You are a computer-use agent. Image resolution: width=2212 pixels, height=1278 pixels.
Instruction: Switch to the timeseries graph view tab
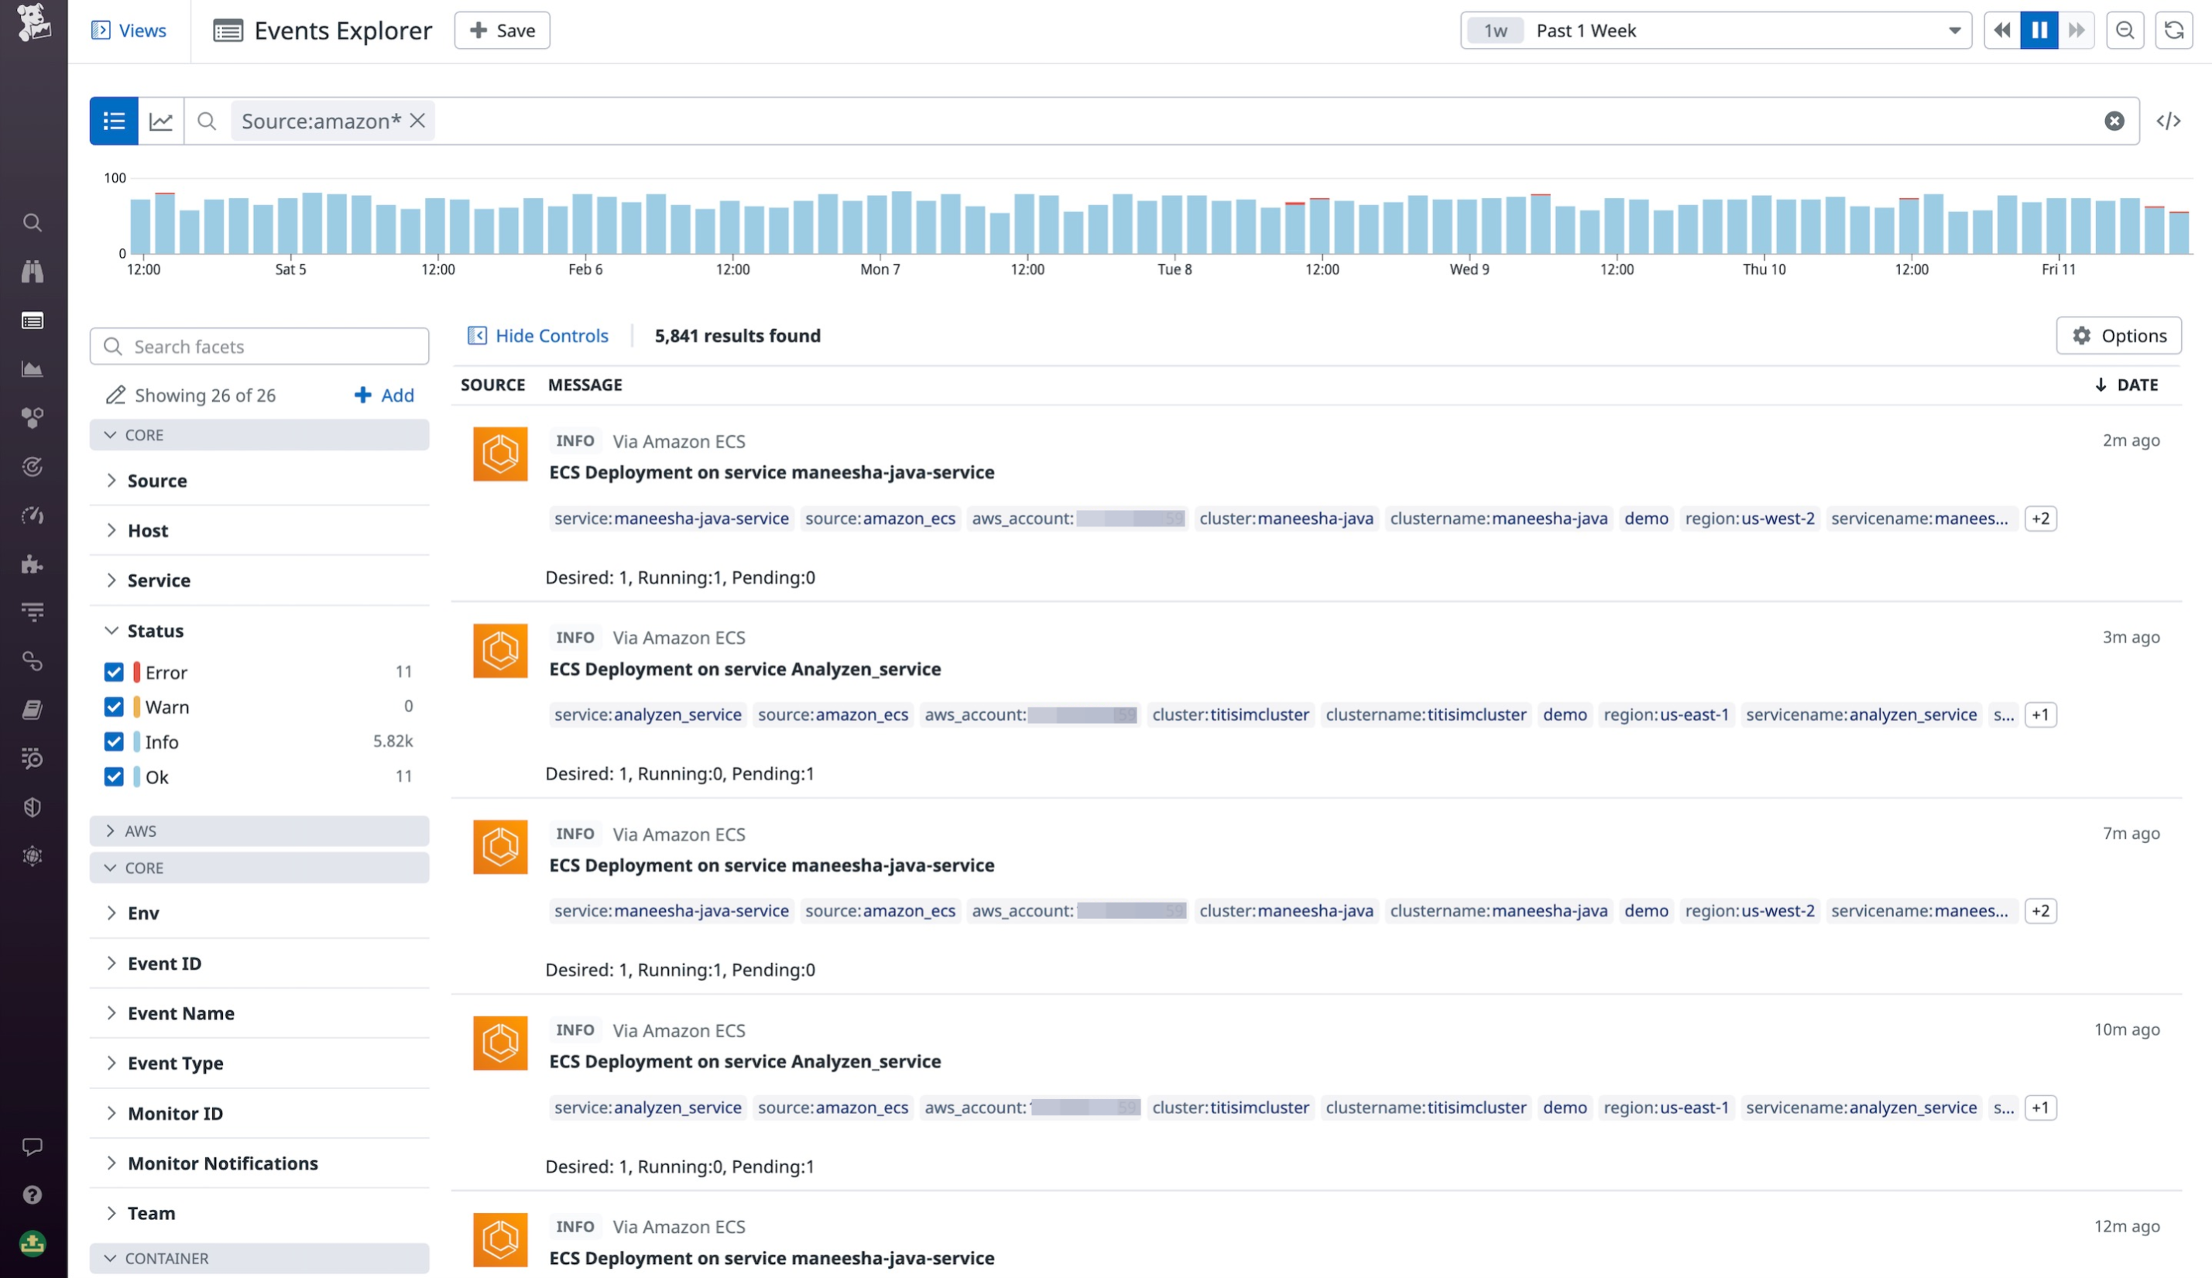[160, 120]
